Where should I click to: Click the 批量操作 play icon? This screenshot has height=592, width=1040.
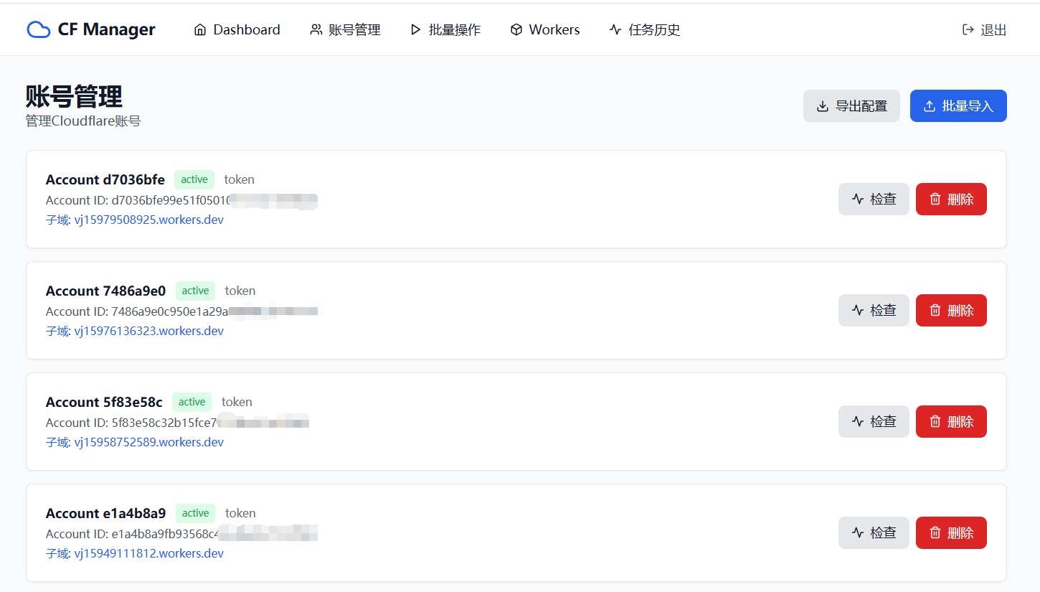click(415, 29)
